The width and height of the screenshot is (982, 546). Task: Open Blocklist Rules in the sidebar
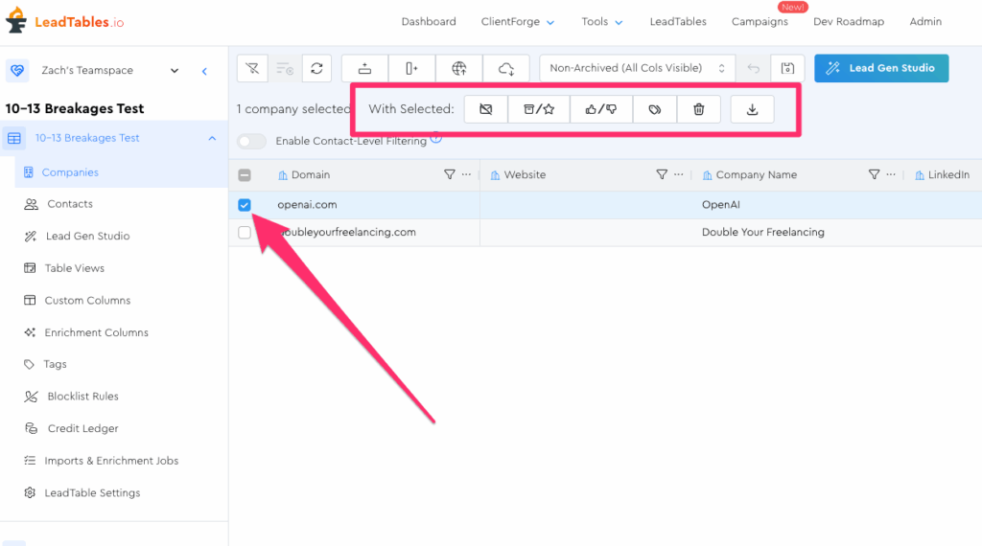(82, 397)
